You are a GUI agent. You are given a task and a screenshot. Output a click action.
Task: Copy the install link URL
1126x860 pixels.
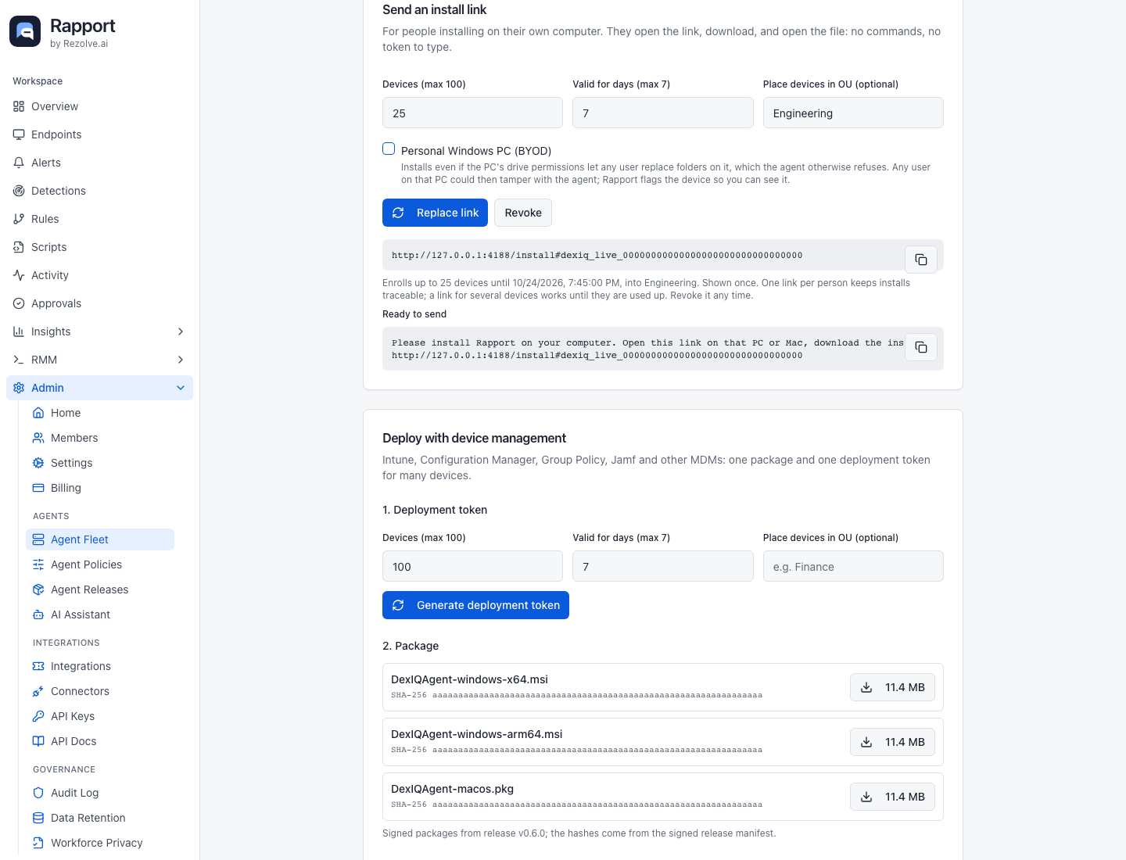[921, 260]
